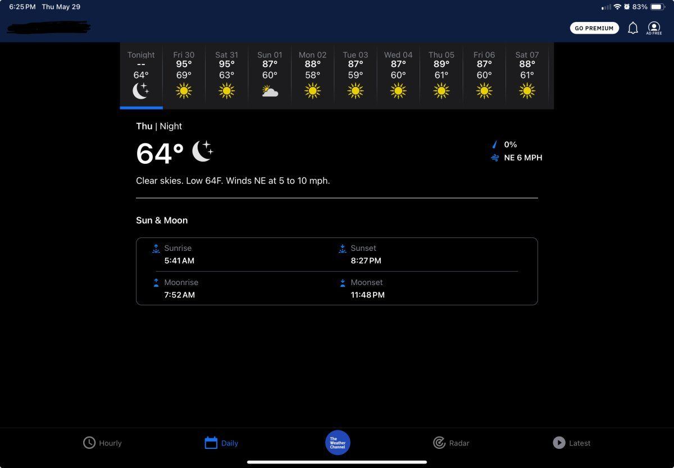Select the Fri 06 forecast day

(x=484, y=75)
